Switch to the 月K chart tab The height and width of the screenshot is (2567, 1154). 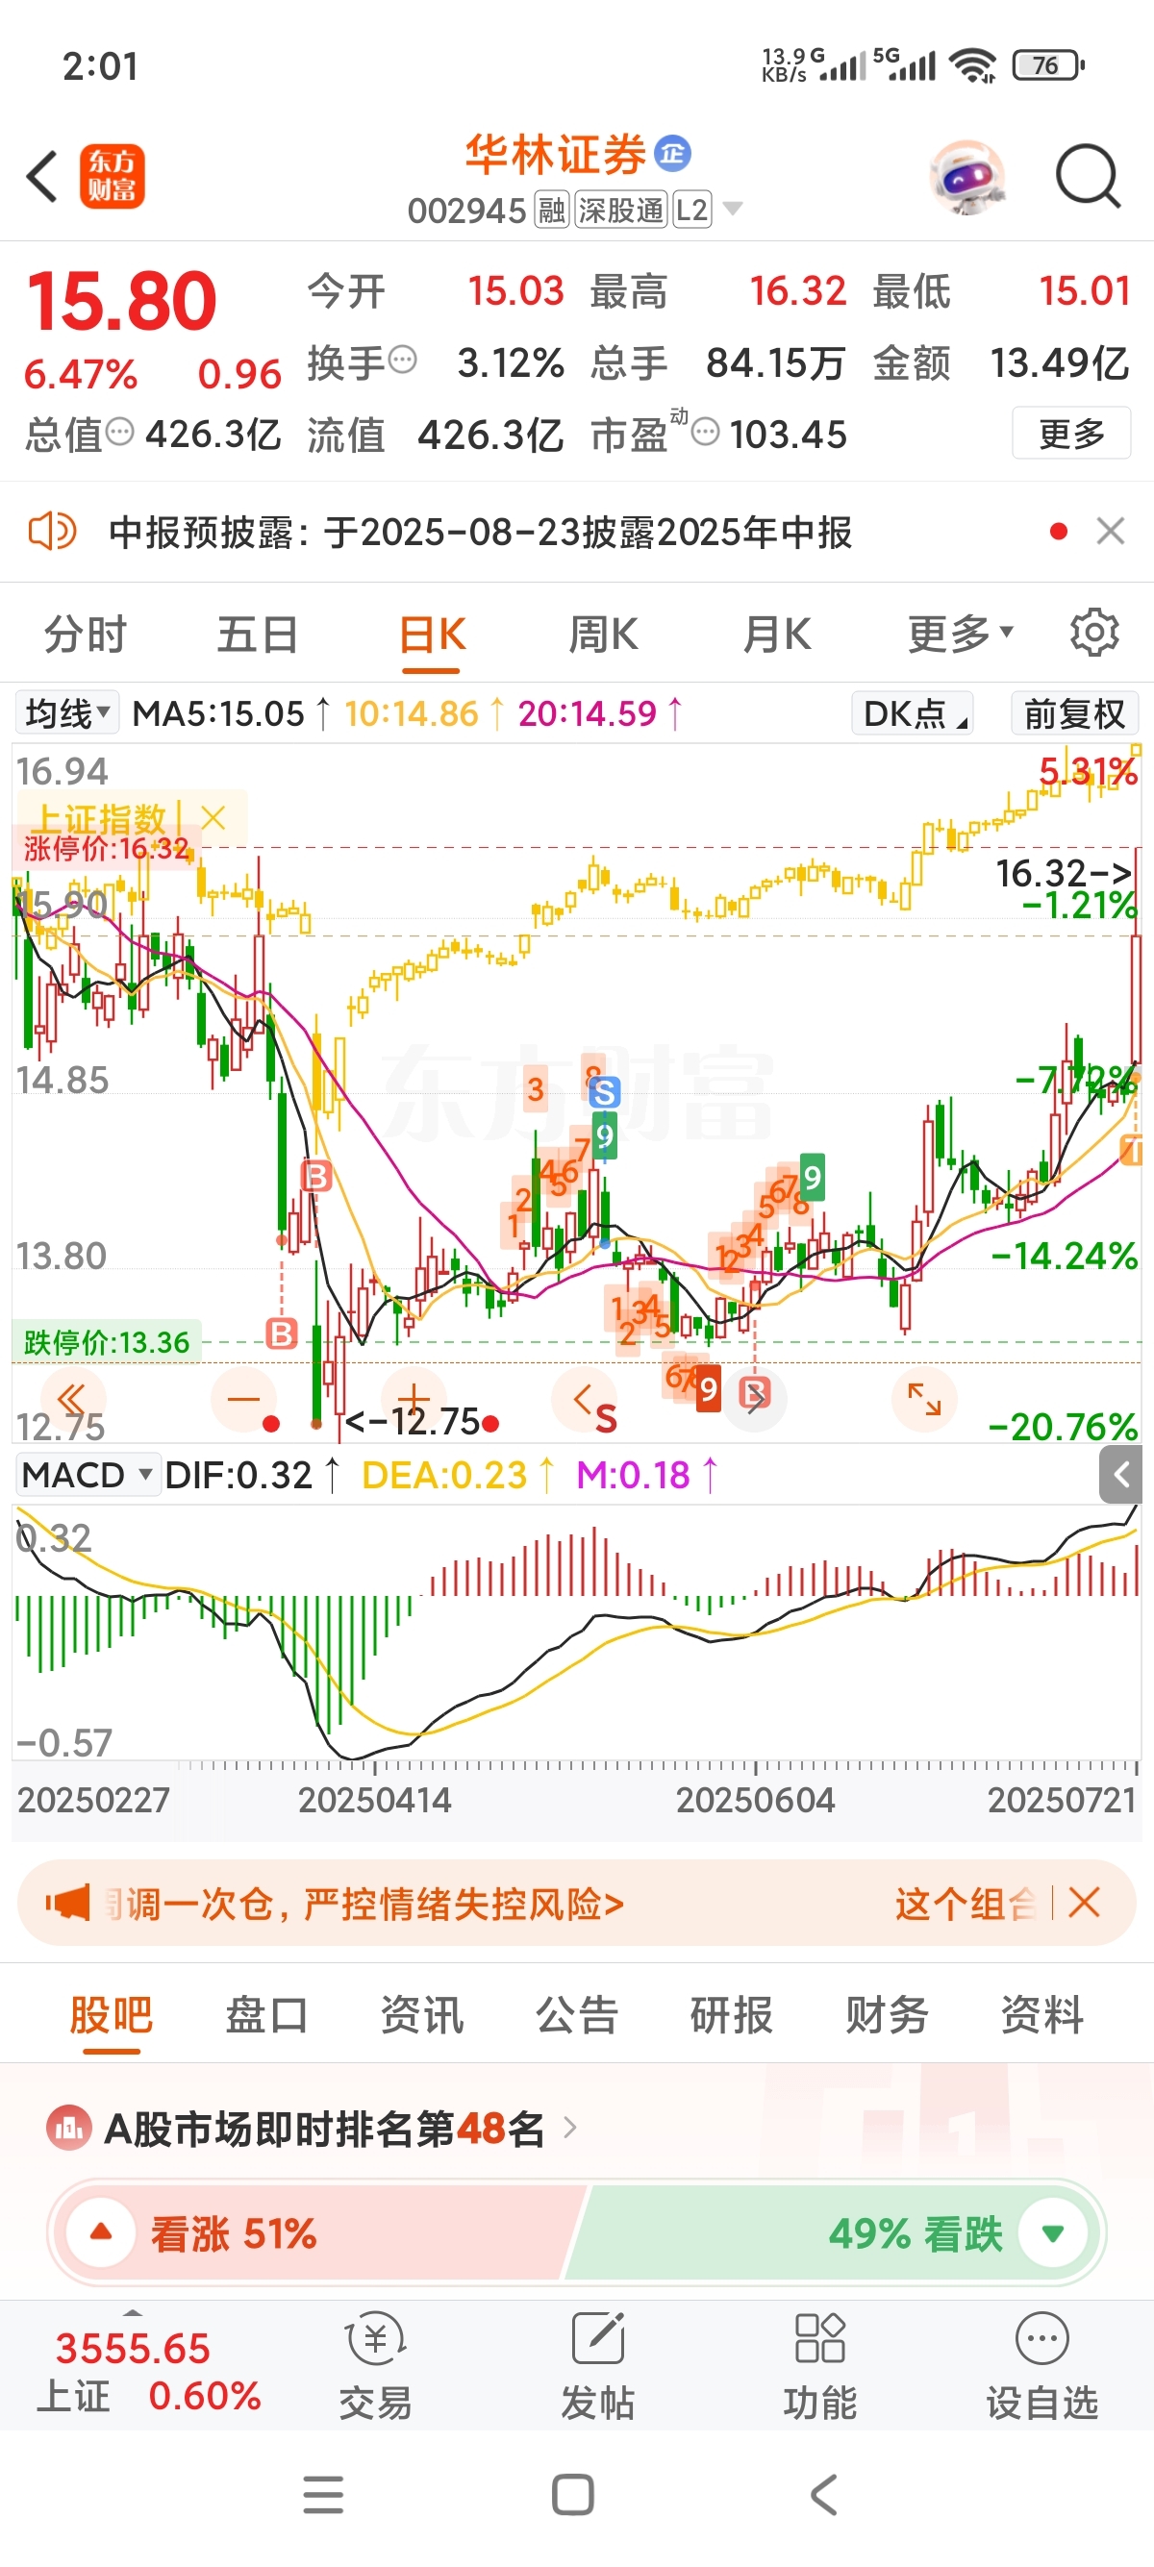pyautogui.click(x=777, y=634)
